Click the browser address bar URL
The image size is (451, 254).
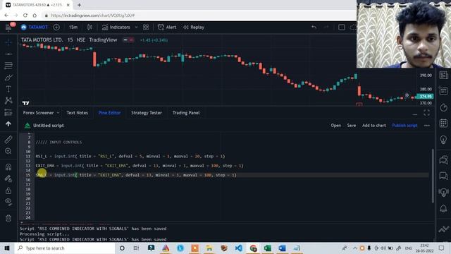92,16
